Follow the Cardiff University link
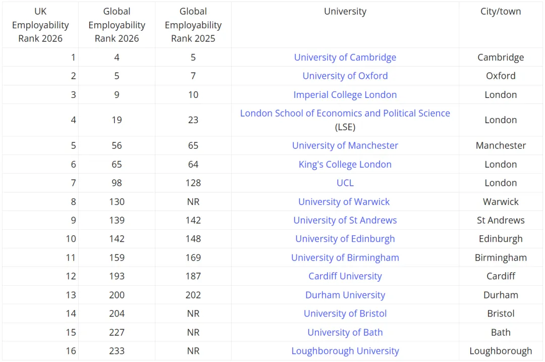 coord(345,277)
